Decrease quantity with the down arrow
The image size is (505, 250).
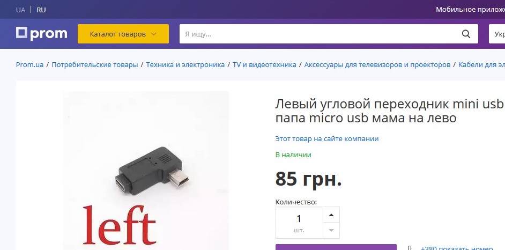[x=331, y=230]
